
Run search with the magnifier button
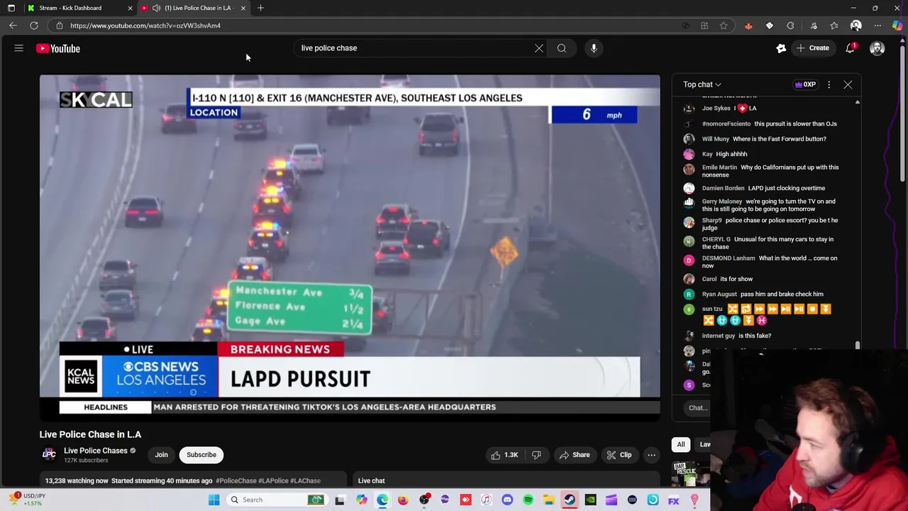(x=562, y=48)
